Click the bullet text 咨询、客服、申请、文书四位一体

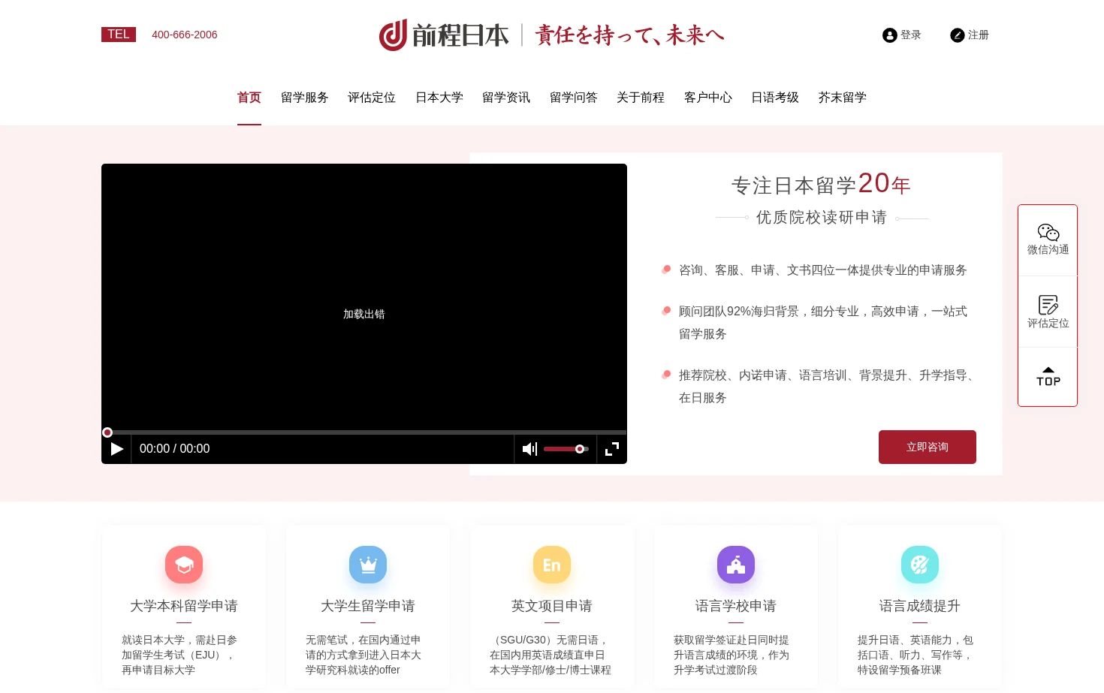(x=823, y=270)
